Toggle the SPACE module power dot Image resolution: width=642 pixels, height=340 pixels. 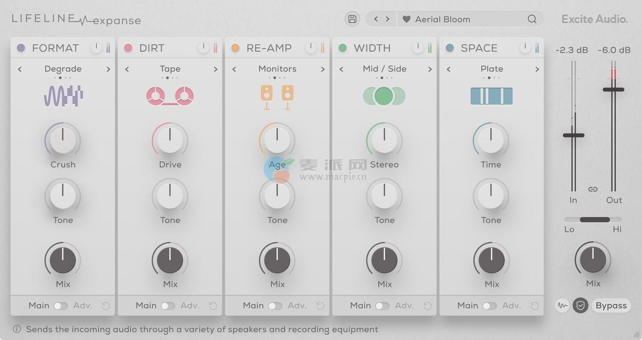point(450,48)
